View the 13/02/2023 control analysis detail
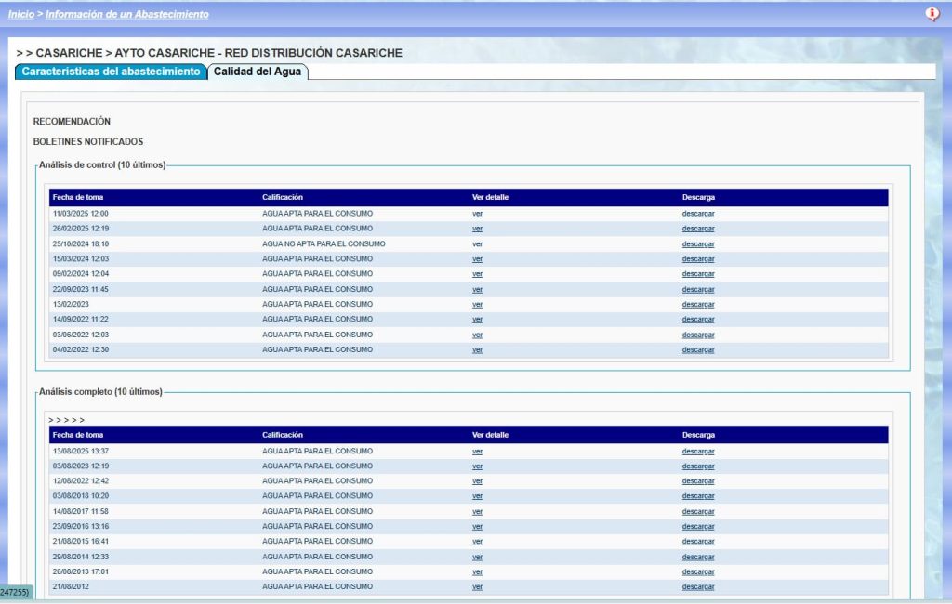Image resolution: width=952 pixels, height=604 pixels. coord(477,305)
